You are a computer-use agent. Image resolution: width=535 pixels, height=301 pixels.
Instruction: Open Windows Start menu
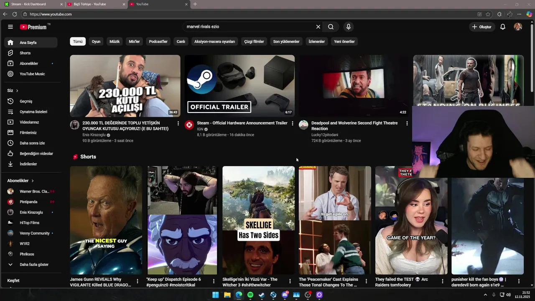point(215,295)
